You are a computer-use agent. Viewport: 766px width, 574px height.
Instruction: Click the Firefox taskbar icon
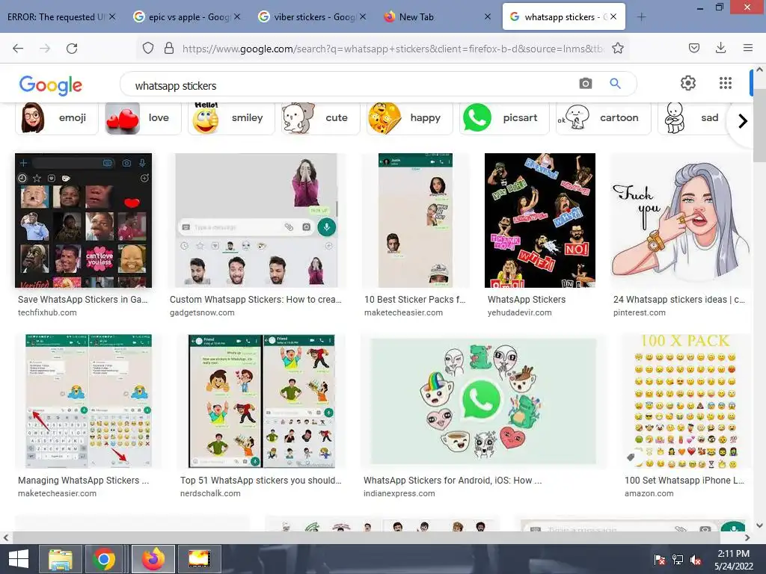153,559
